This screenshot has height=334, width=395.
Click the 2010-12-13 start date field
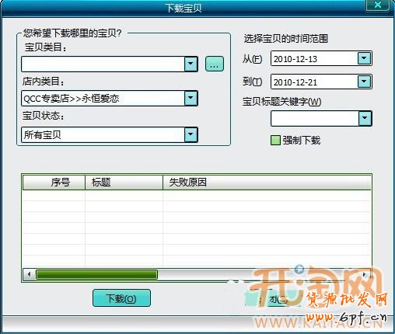314,58
